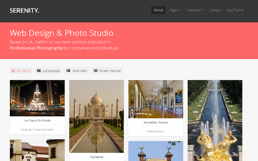The width and height of the screenshot is (258, 161).
Task: Open the yellow building with red roof photo
Action: [x=37, y=150]
